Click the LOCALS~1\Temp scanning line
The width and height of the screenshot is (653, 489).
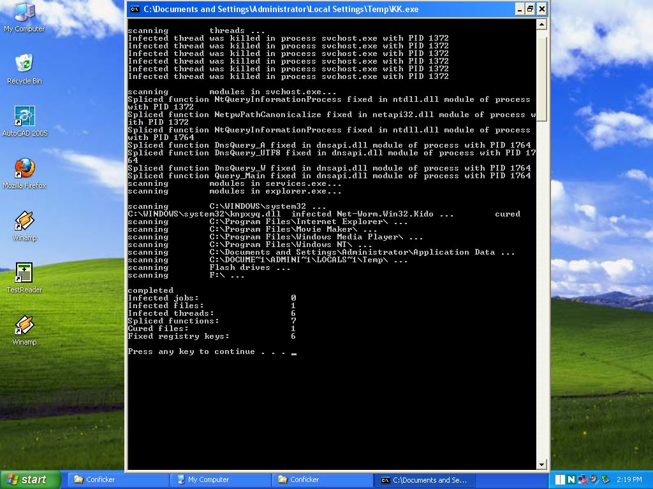tap(268, 260)
